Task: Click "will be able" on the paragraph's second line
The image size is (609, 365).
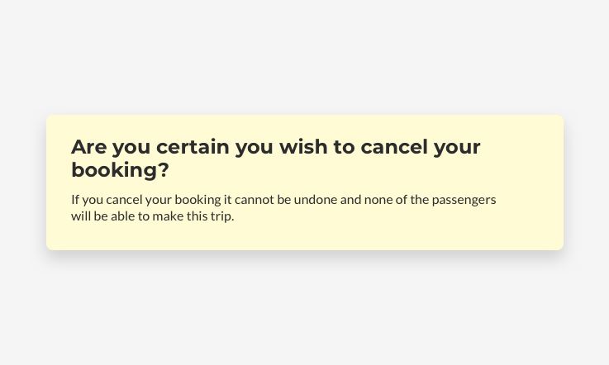Action: tap(102, 216)
